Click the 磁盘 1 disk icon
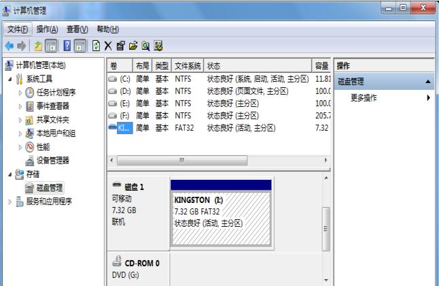439x286 pixels. [x=117, y=185]
